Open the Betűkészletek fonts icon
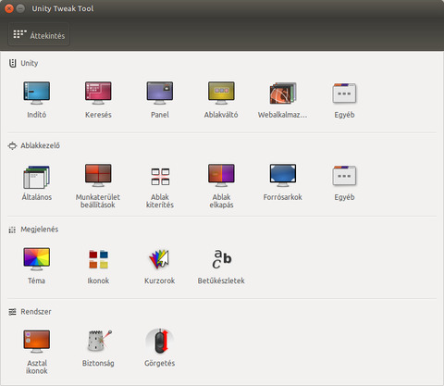This screenshot has width=444, height=386. (222, 259)
